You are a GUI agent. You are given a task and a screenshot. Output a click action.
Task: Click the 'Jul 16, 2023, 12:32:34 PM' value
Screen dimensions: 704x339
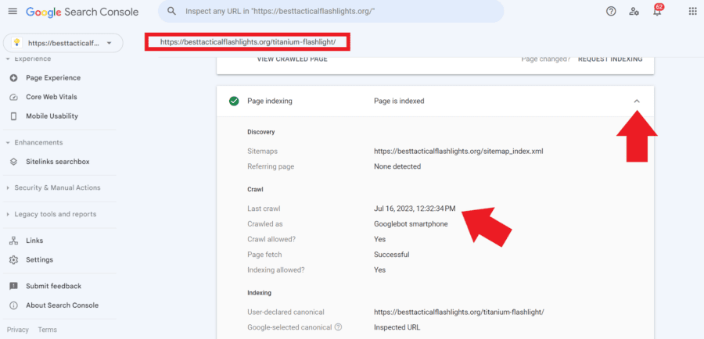[415, 209]
